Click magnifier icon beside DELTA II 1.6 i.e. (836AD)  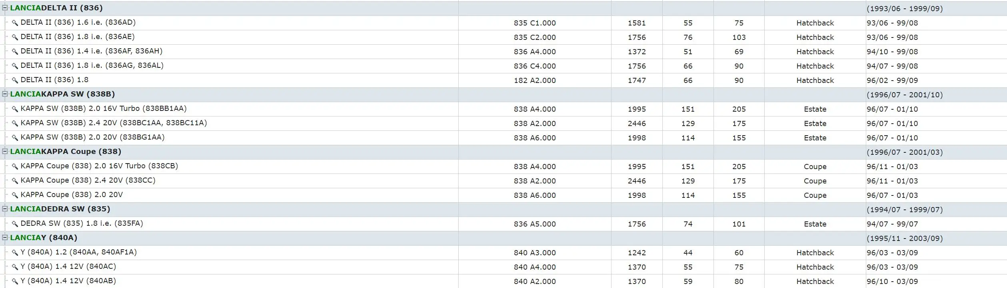click(x=15, y=23)
